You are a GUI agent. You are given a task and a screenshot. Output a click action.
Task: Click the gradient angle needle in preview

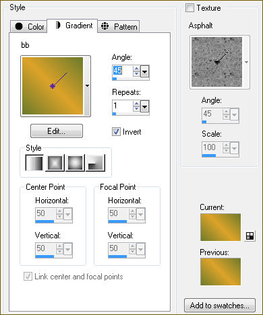click(59, 79)
